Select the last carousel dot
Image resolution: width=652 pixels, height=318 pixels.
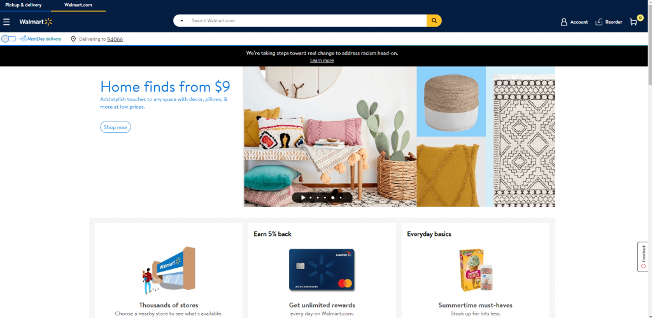click(x=341, y=198)
